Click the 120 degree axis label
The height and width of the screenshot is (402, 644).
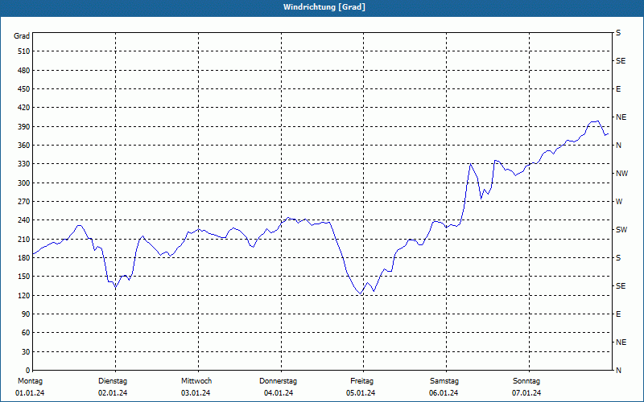tap(23, 295)
